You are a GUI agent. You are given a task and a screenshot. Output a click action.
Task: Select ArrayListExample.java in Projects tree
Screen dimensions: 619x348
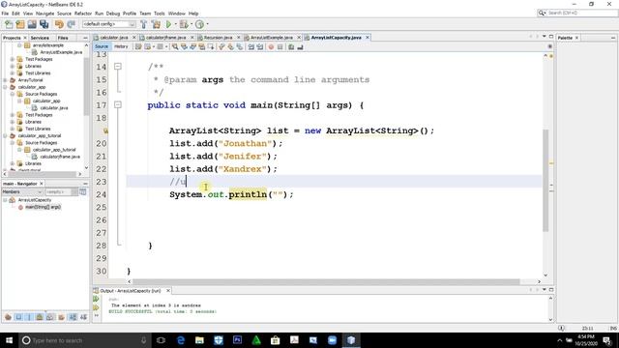coord(61,52)
